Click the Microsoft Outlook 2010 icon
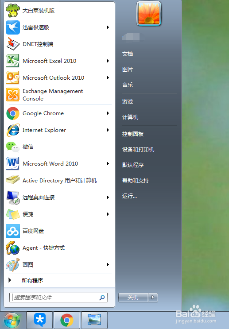The height and width of the screenshot is (329, 229). point(13,77)
